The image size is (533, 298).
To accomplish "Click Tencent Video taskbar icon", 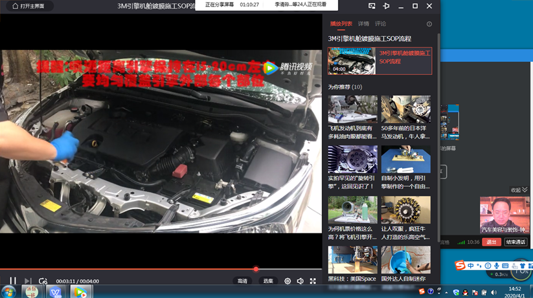I will [x=80, y=292].
